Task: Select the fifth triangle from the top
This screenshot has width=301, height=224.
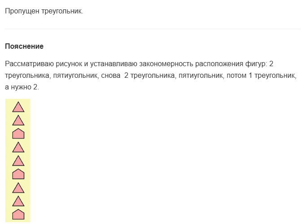Action: (x=18, y=187)
